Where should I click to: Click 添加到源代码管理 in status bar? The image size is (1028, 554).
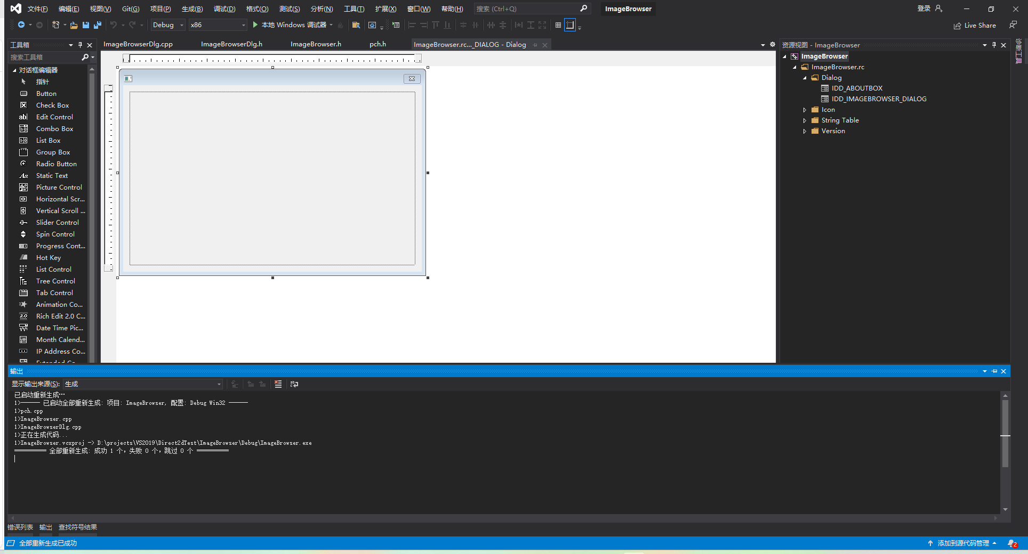point(962,543)
